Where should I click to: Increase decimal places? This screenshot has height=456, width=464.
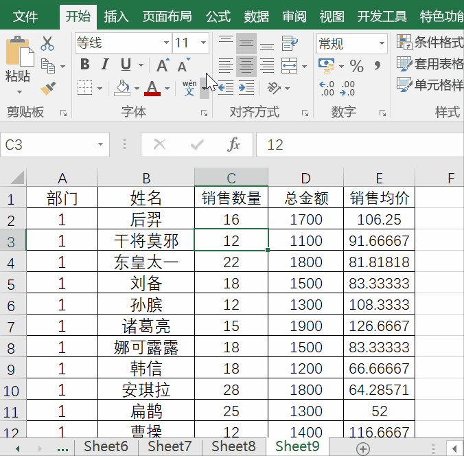(x=327, y=88)
